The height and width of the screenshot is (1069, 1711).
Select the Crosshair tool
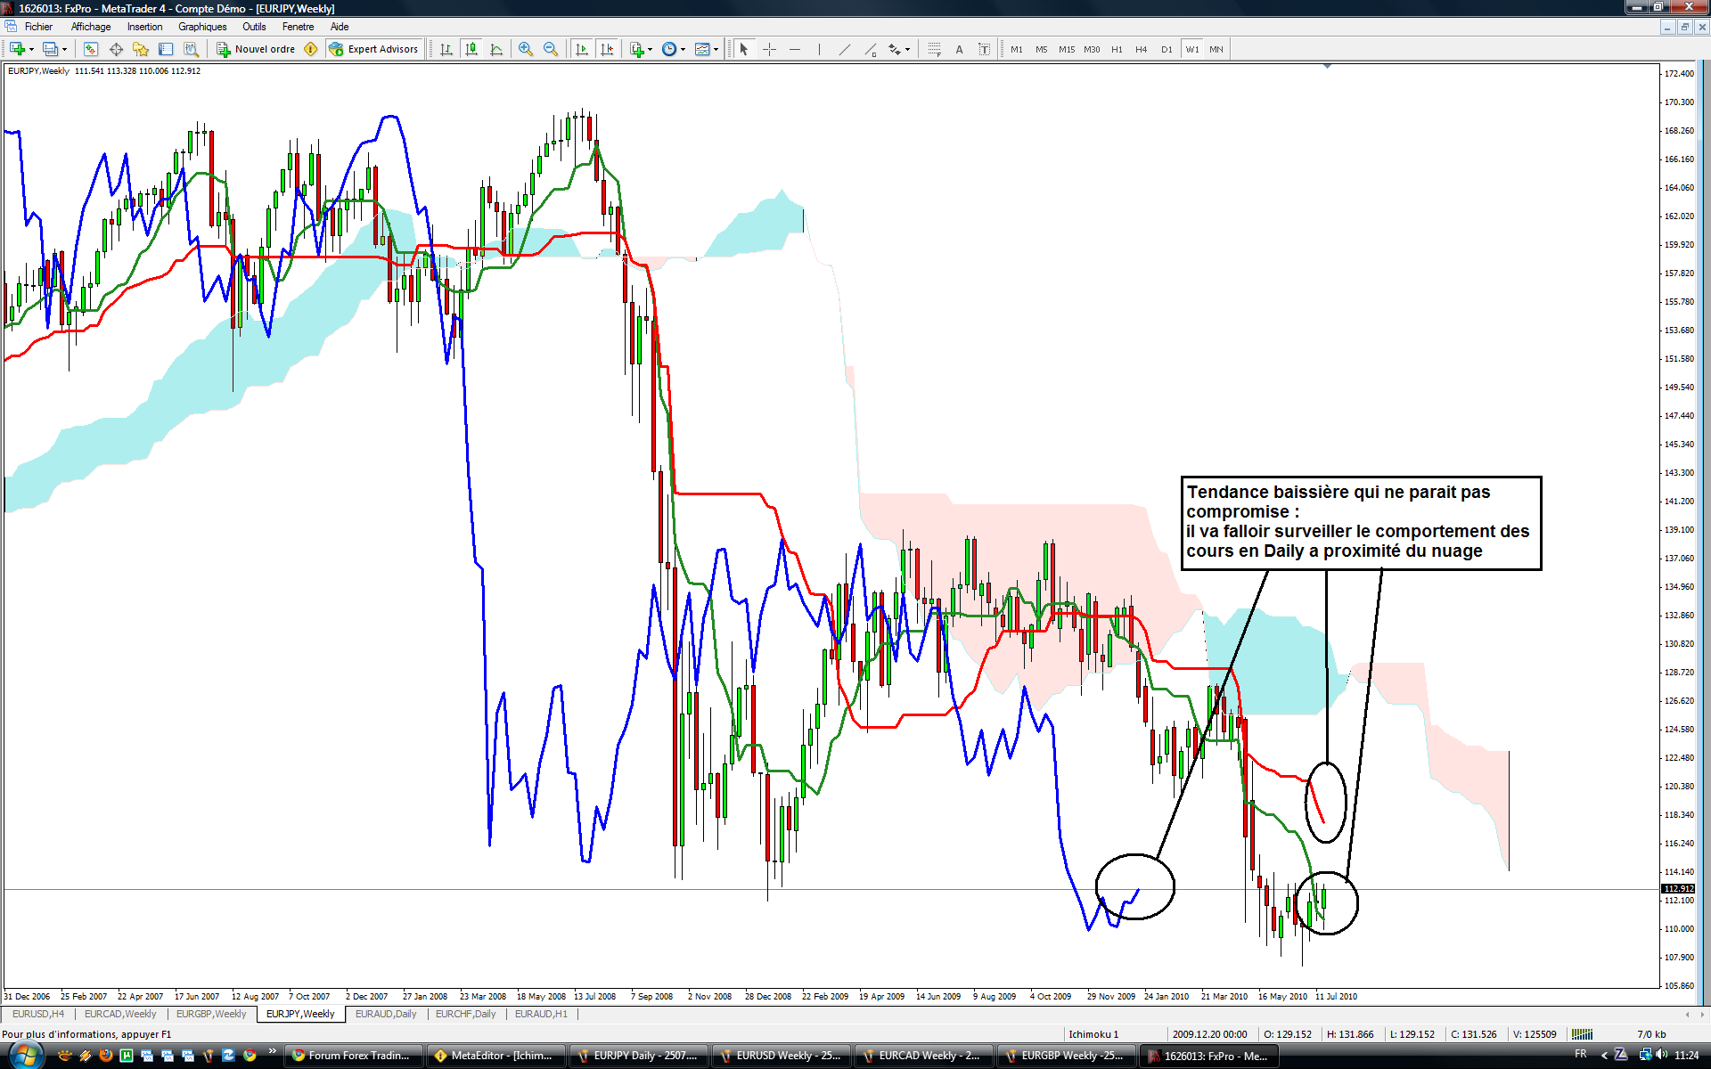click(x=769, y=49)
